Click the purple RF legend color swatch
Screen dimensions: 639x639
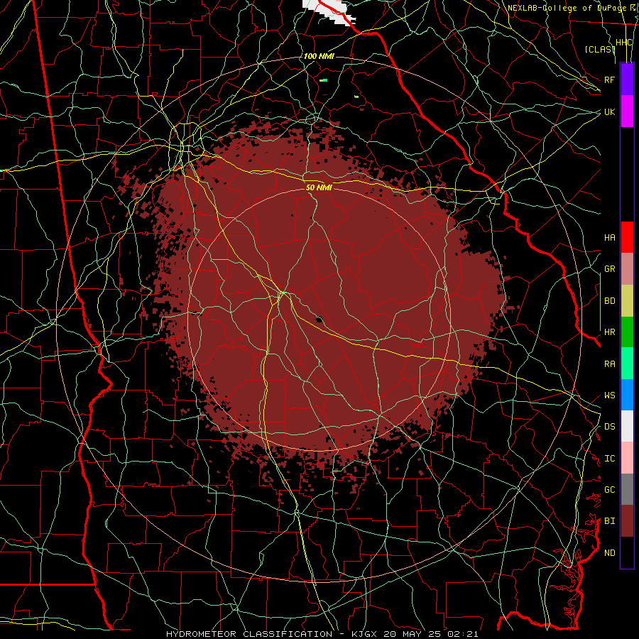(627, 80)
